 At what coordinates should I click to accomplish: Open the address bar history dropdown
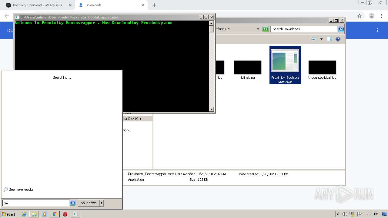pyautogui.click(x=258, y=29)
